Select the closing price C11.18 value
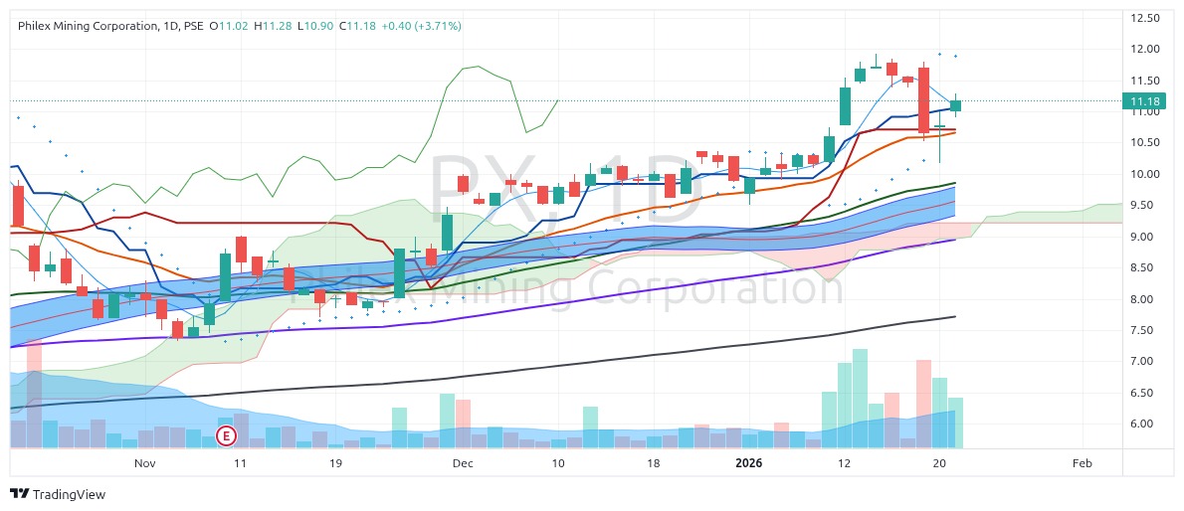Image resolution: width=1184 pixels, height=511 pixels. click(x=357, y=26)
